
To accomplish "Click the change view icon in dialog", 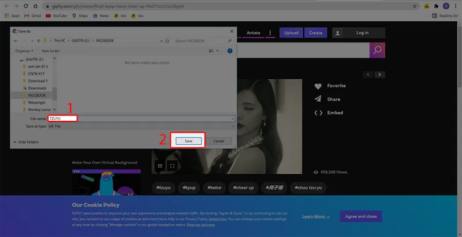I will pos(211,51).
